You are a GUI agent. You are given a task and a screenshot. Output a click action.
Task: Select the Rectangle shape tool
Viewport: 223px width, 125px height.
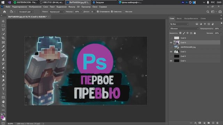3,97
